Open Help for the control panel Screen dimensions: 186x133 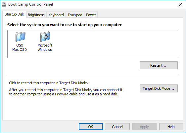(x=171, y=127)
